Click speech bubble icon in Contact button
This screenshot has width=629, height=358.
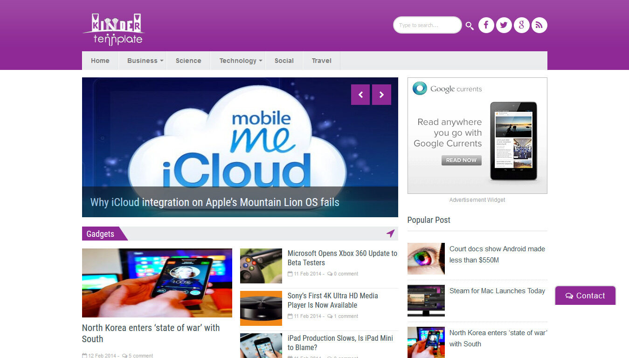tap(569, 296)
